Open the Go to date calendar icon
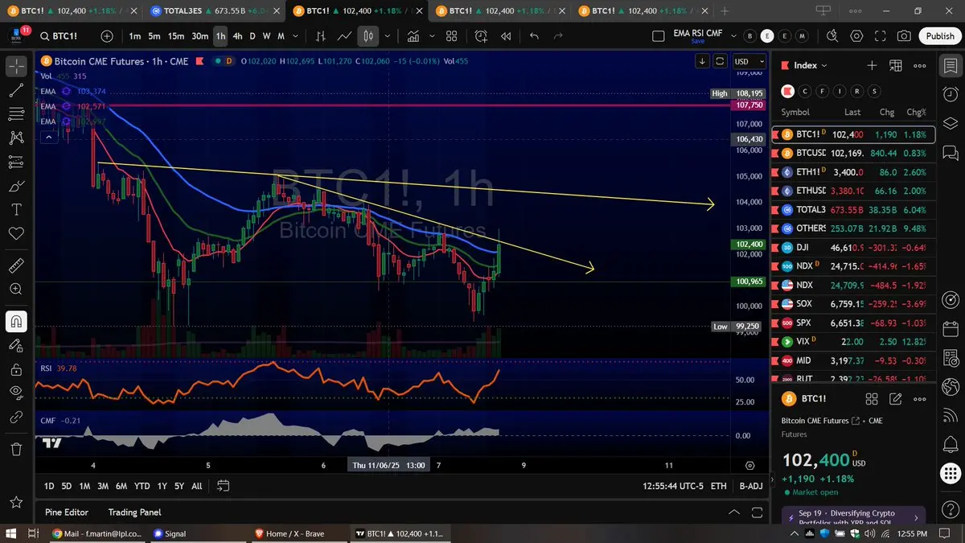 (x=224, y=486)
